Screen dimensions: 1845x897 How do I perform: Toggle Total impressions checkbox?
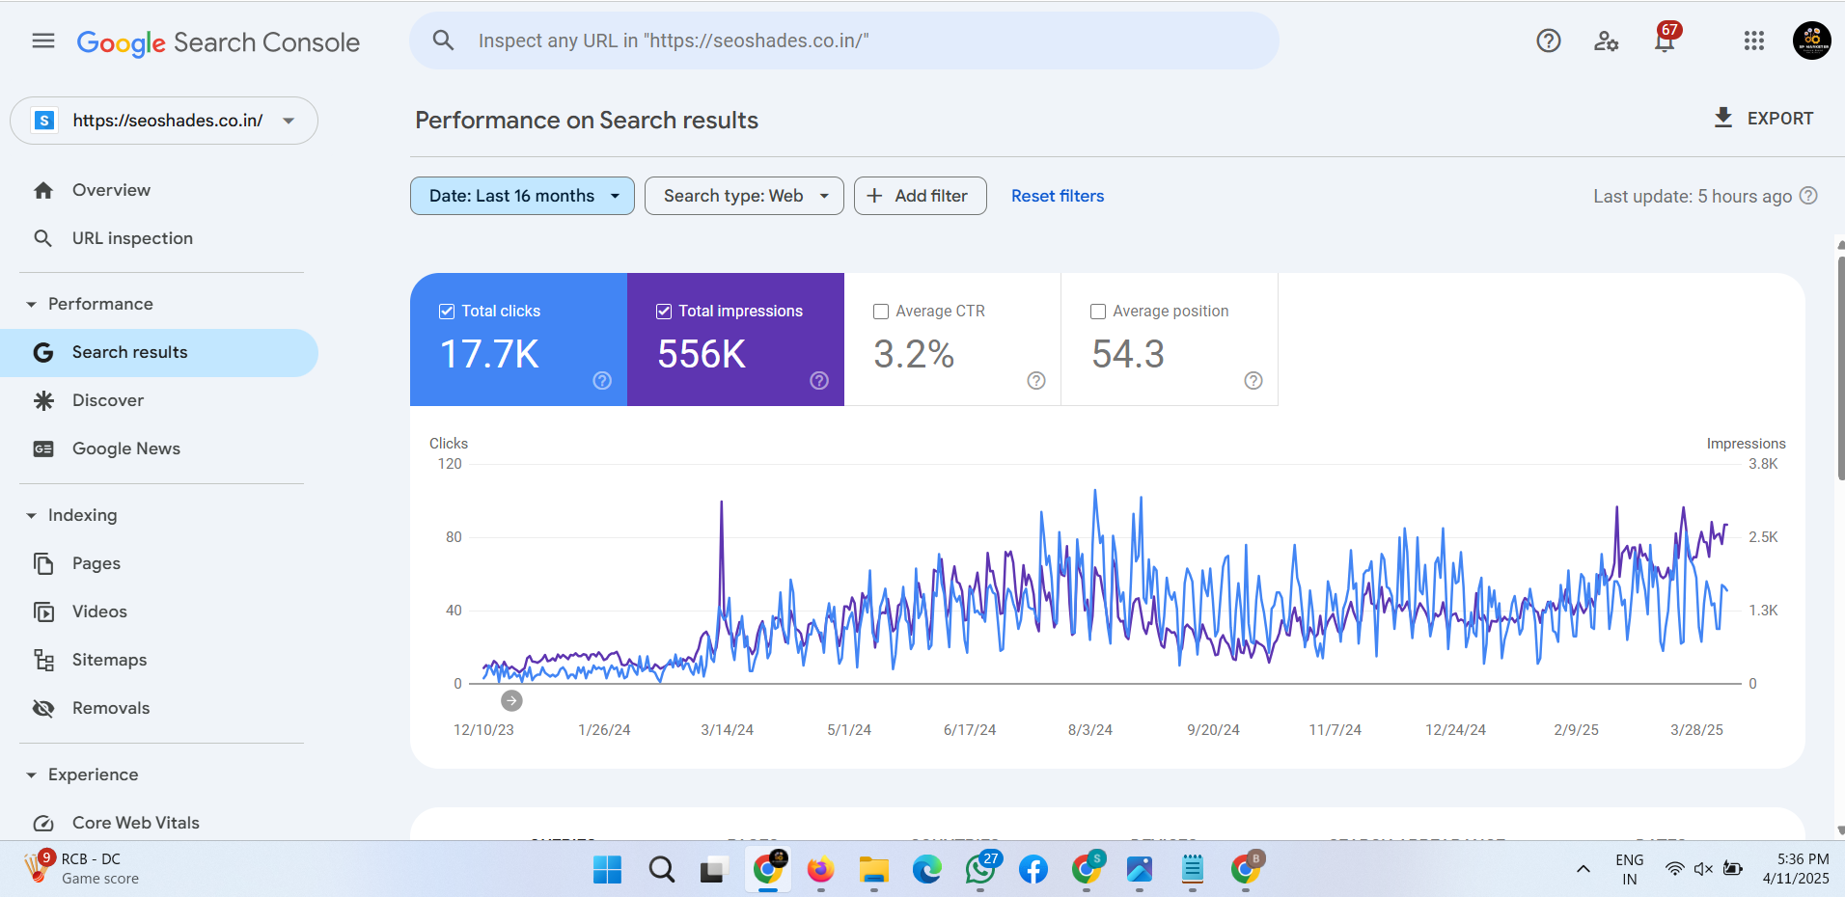664,311
